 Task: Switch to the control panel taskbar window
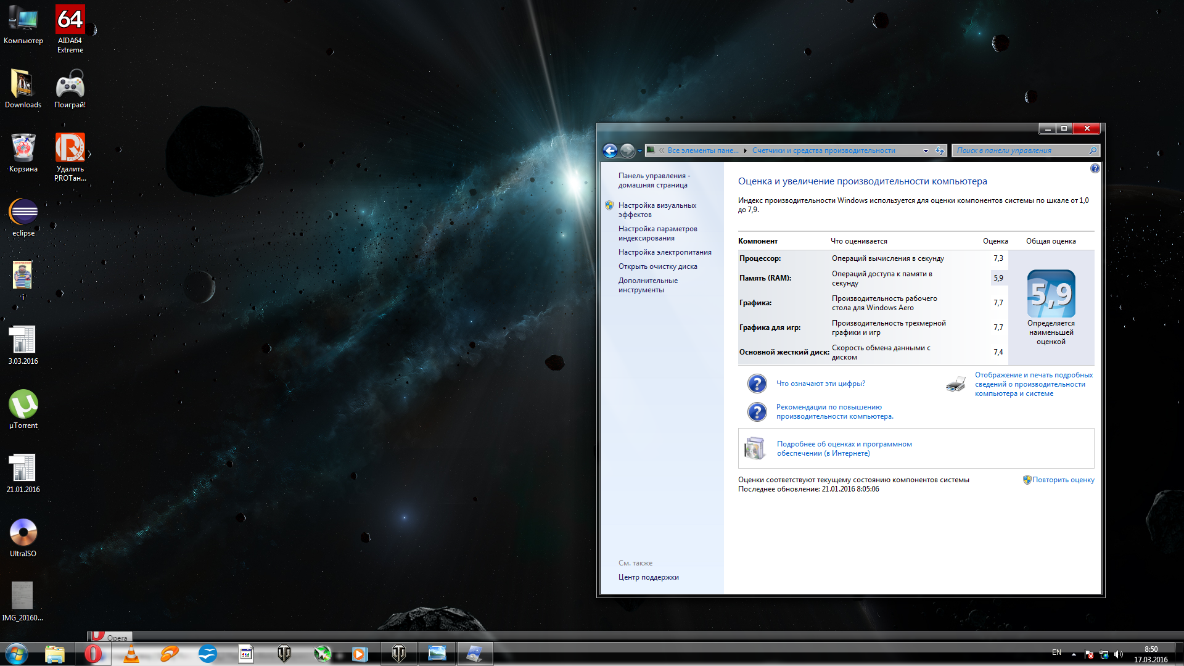[475, 654]
